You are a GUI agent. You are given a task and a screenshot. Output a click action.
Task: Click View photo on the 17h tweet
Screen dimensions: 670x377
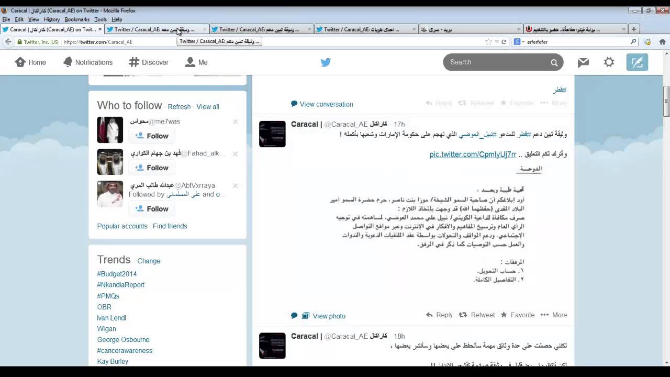pyautogui.click(x=323, y=316)
